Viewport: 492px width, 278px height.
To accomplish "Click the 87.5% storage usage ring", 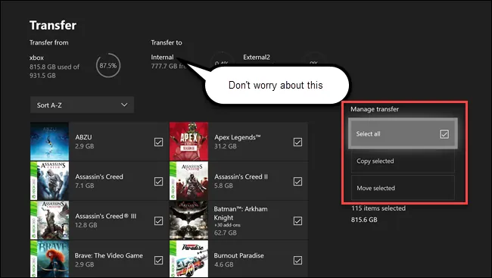I will (108, 65).
